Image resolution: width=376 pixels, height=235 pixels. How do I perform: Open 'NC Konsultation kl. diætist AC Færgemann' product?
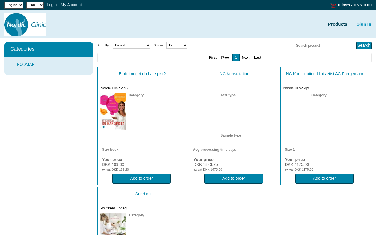(x=325, y=74)
